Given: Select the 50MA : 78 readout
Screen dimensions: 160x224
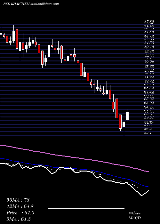Looking at the screenshot, I should tap(18, 200).
